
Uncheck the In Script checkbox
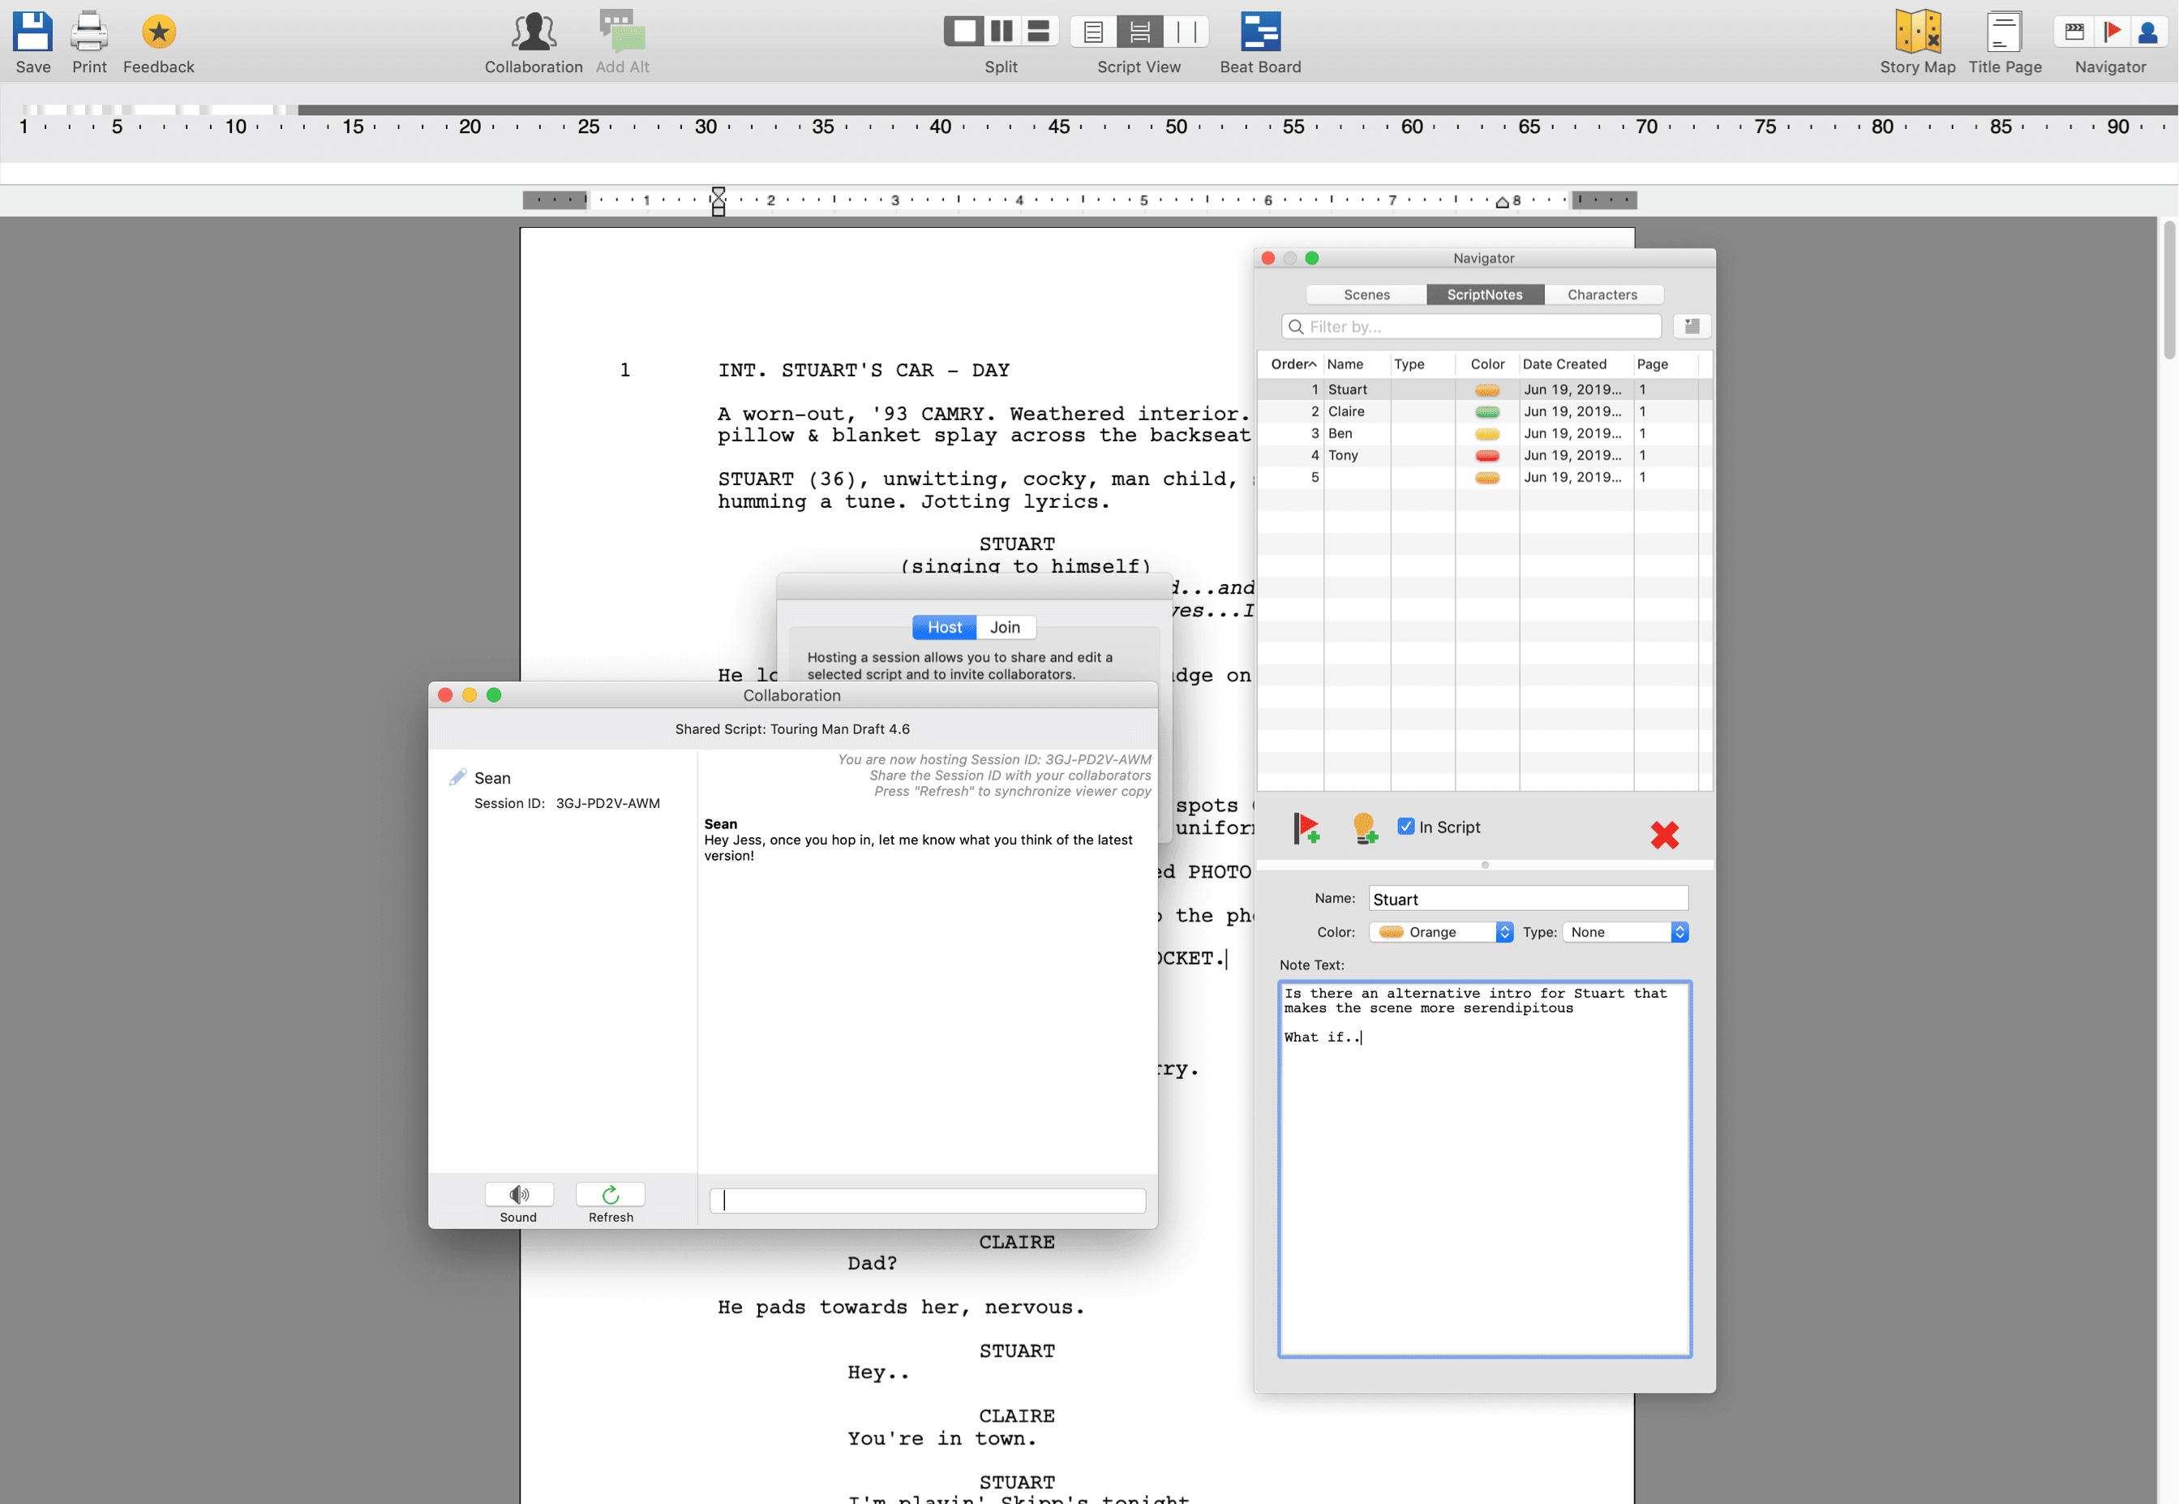pos(1406,826)
